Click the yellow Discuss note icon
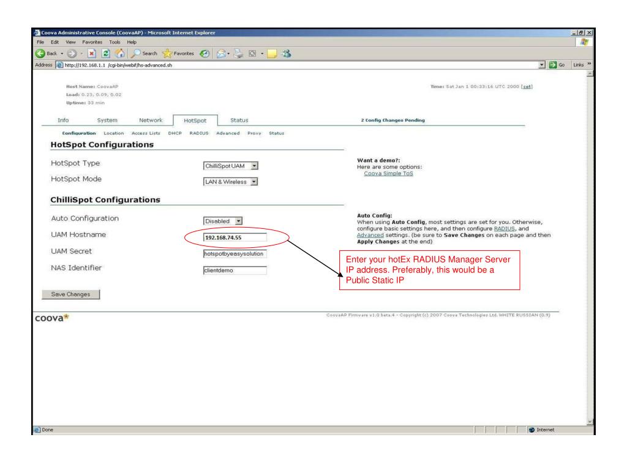 coord(272,53)
